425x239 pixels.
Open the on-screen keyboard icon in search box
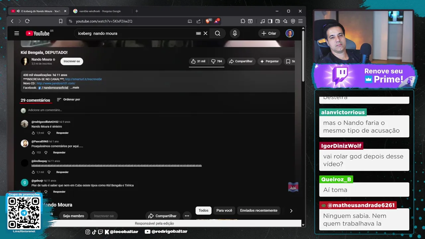coord(199,33)
